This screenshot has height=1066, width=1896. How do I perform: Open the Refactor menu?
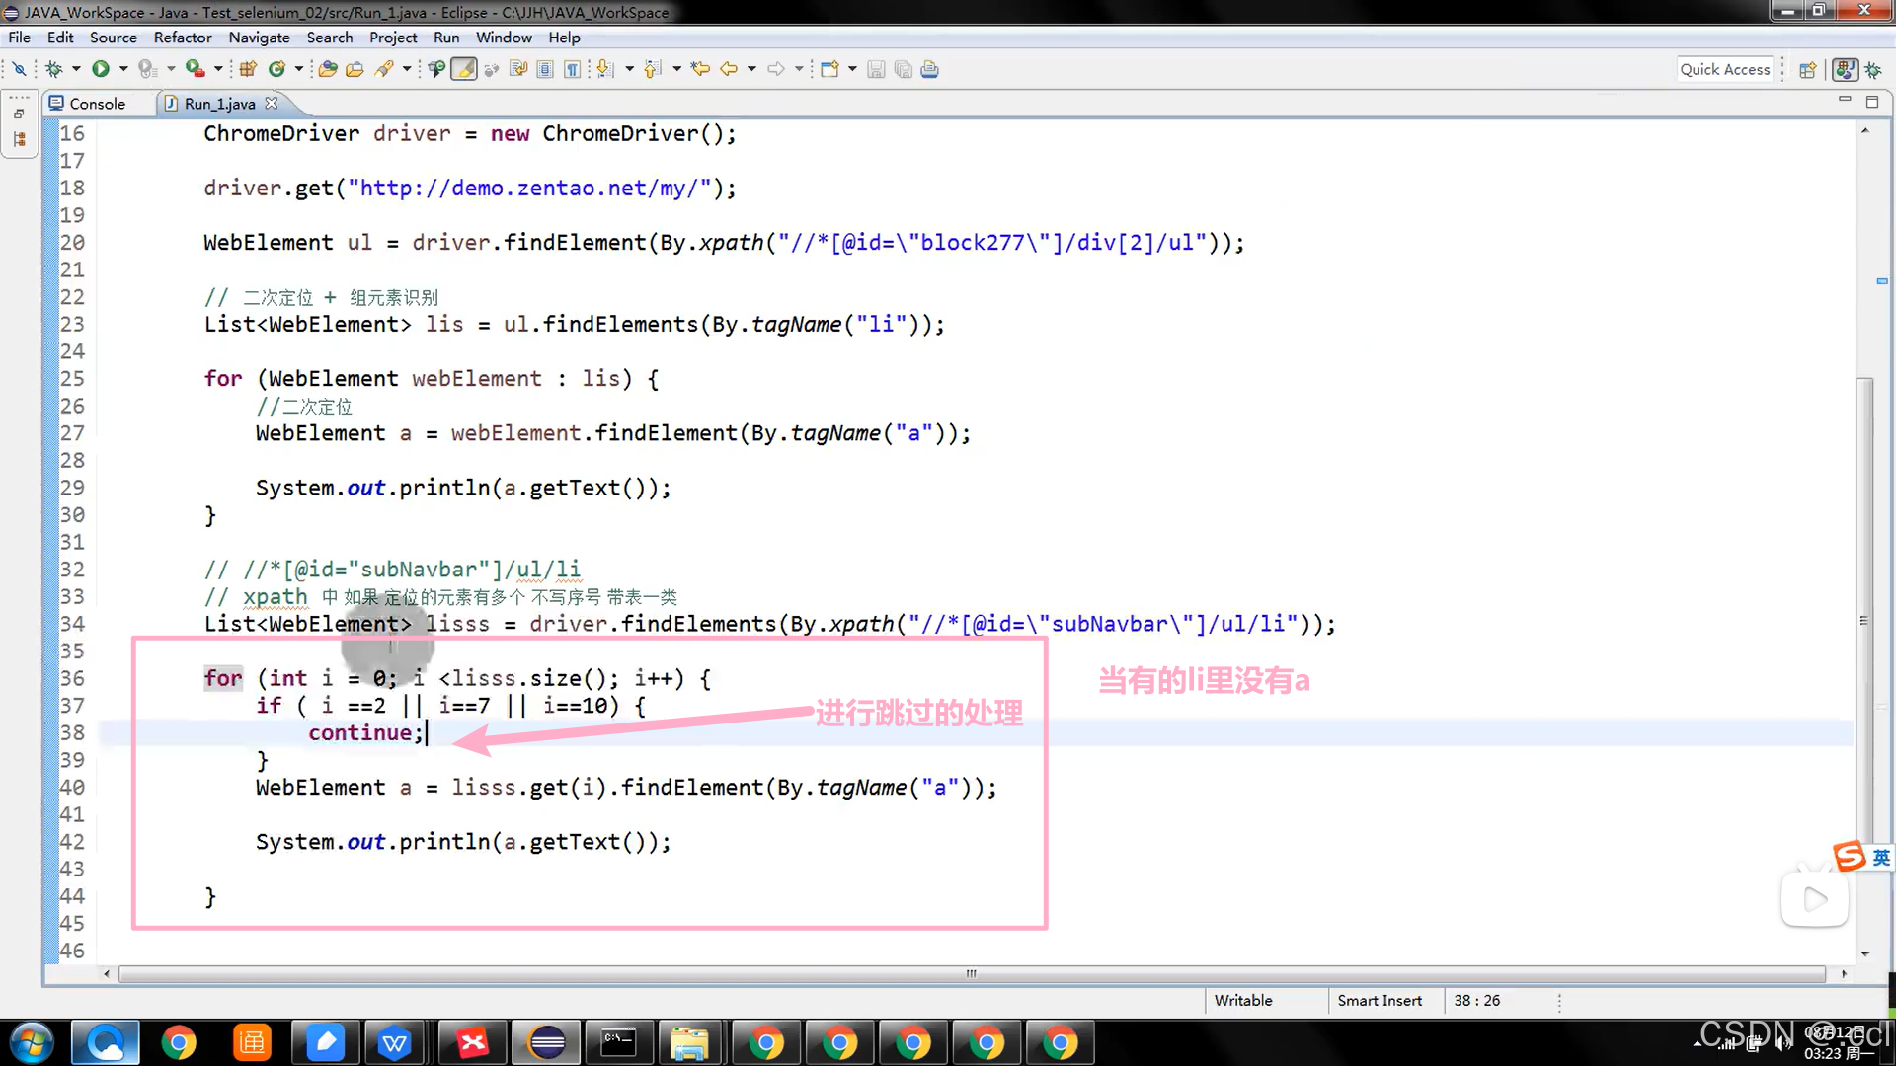point(183,37)
